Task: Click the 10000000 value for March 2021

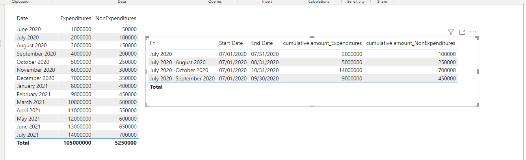Action: (x=80, y=102)
